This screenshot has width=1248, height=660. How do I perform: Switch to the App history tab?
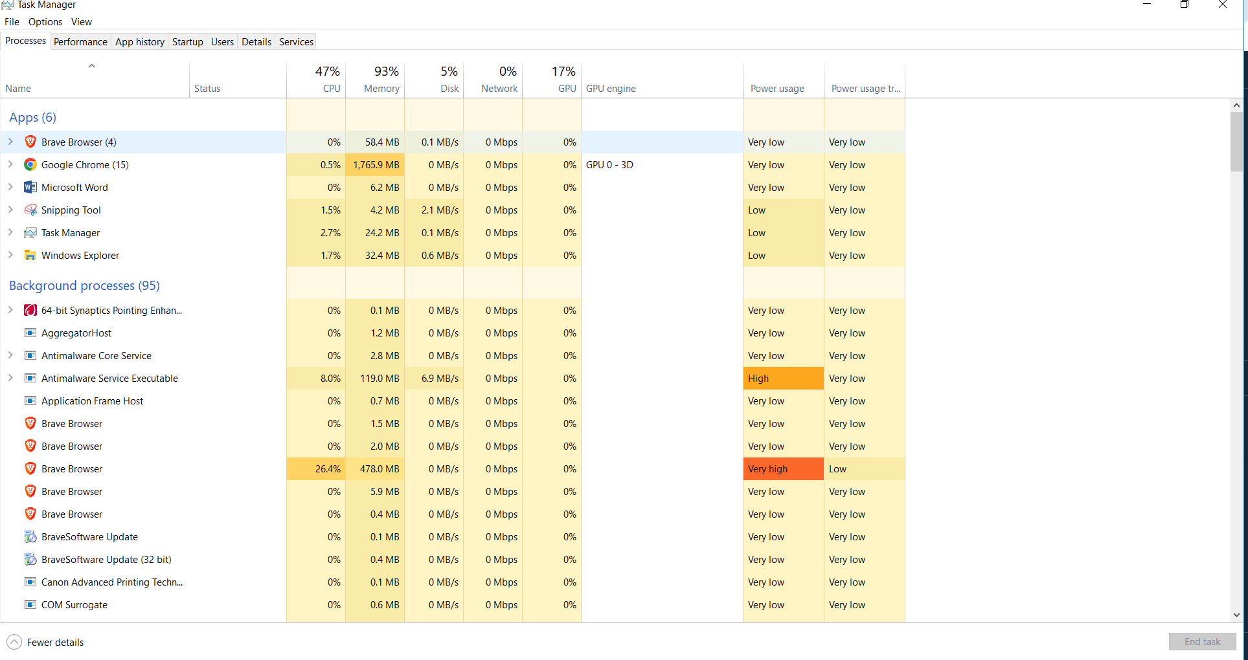[x=140, y=41]
